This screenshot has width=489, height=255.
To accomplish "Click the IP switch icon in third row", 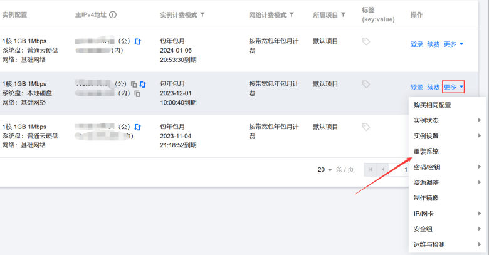I will pyautogui.click(x=137, y=127).
